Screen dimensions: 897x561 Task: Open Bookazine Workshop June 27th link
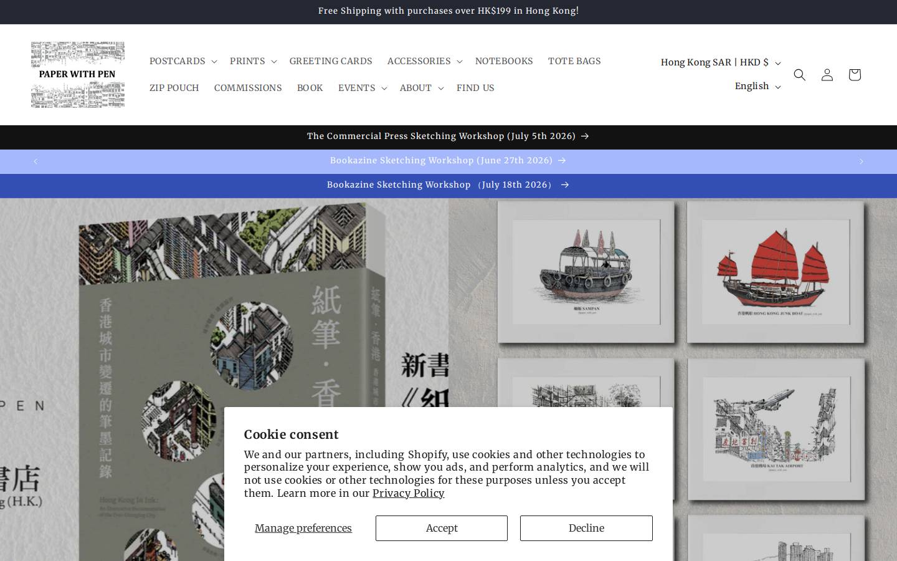448,160
